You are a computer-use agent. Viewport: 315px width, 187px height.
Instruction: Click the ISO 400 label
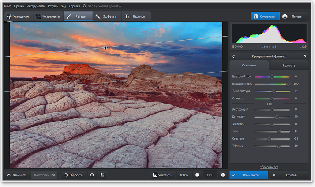[237, 46]
